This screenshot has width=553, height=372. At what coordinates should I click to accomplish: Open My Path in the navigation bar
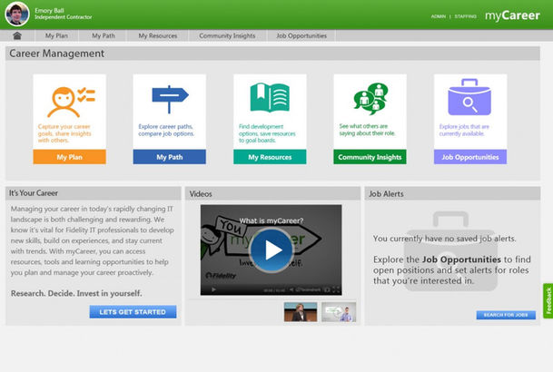(104, 35)
